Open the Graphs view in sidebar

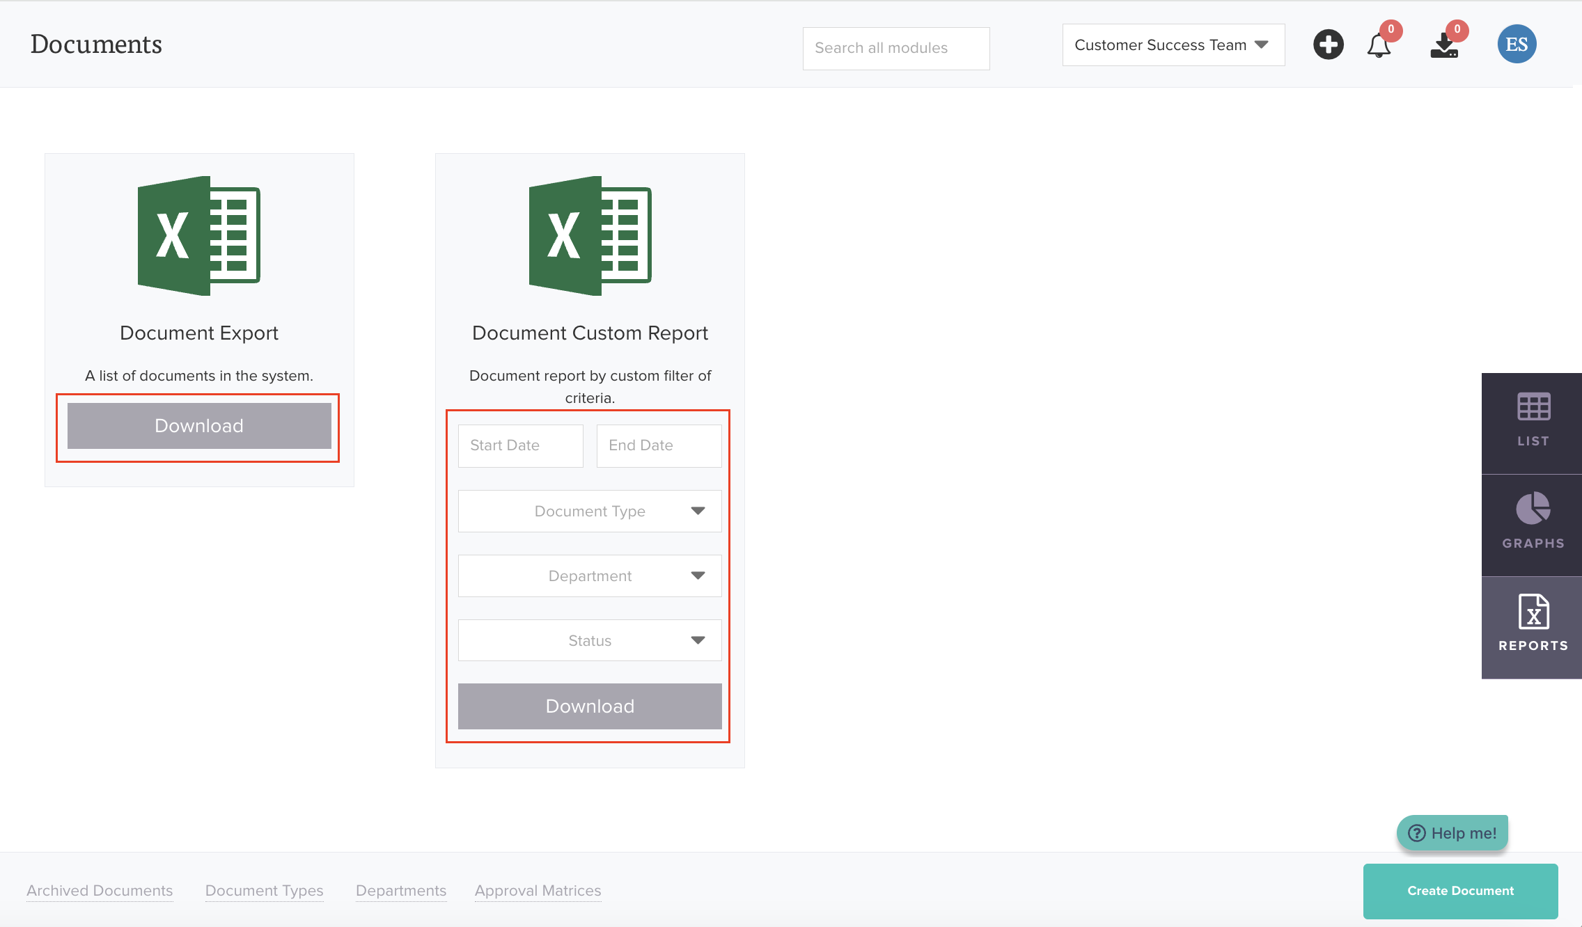(x=1533, y=523)
